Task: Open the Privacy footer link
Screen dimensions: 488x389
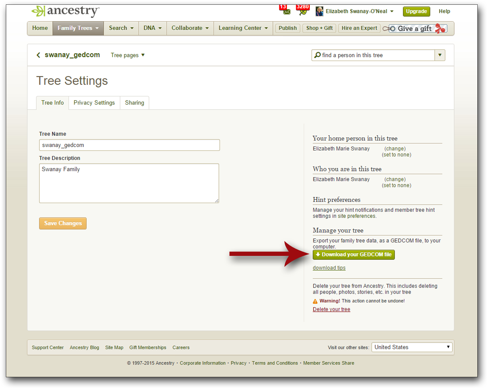Action: tap(239, 363)
